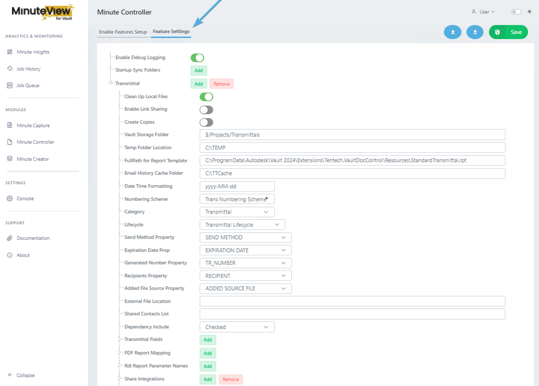Screen dimensions: 539x386
Task: Expand the Send Method Property dropdown
Action: coord(245,238)
